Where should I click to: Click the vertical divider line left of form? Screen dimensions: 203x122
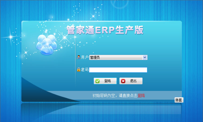[76, 64]
